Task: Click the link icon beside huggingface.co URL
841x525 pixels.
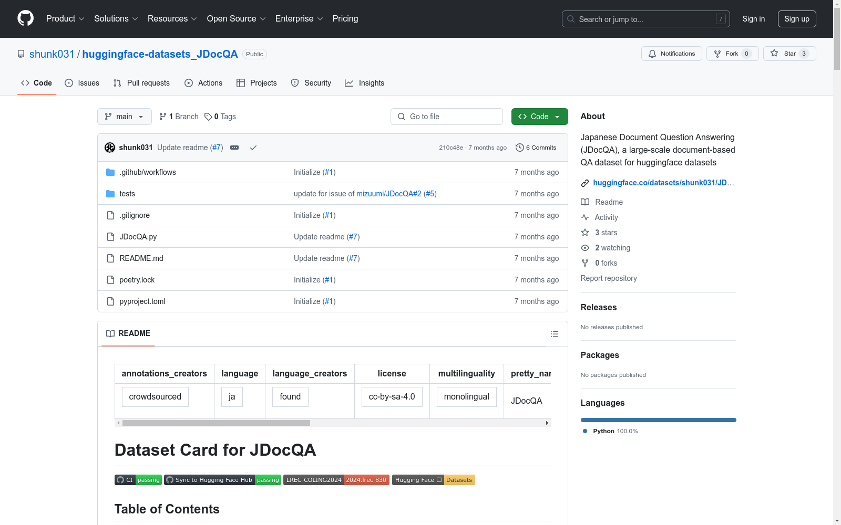Action: 585,183
